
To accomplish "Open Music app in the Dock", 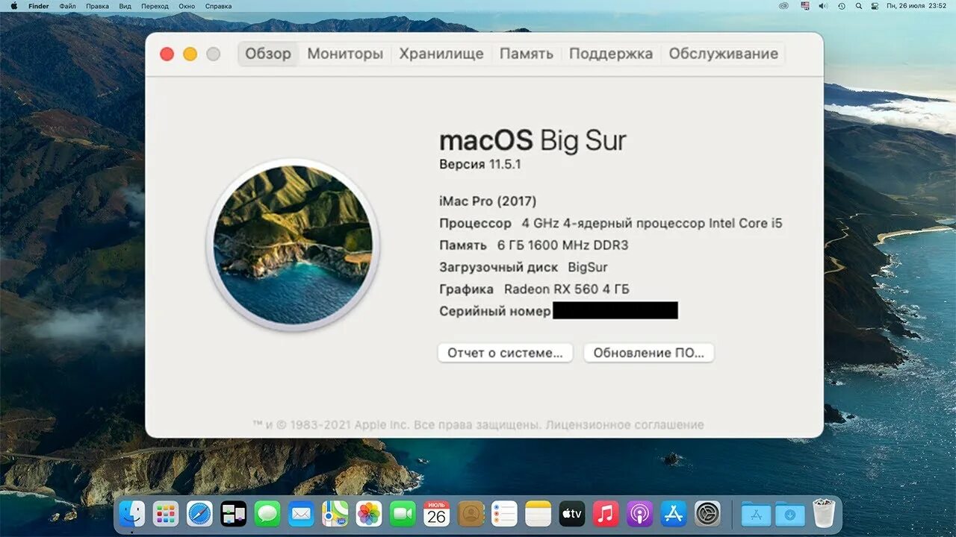I will point(606,513).
